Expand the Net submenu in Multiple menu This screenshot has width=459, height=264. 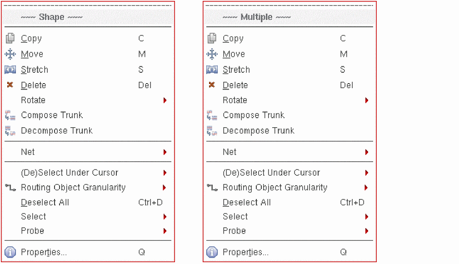(x=367, y=152)
